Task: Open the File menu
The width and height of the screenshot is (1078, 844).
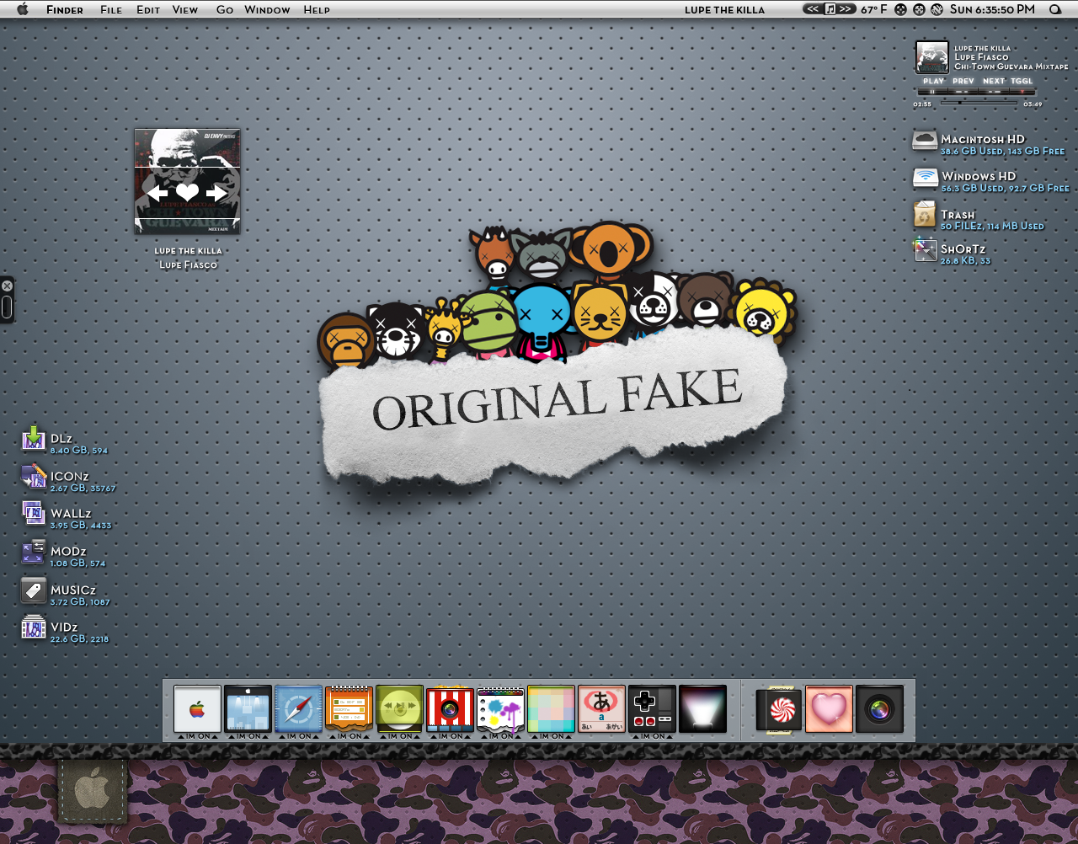Action: click(x=111, y=9)
